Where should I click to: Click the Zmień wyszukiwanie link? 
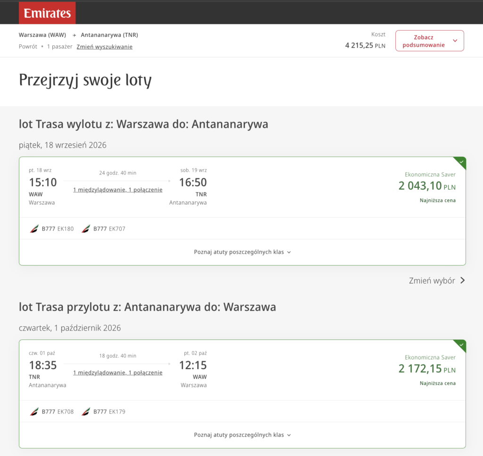pyautogui.click(x=105, y=47)
